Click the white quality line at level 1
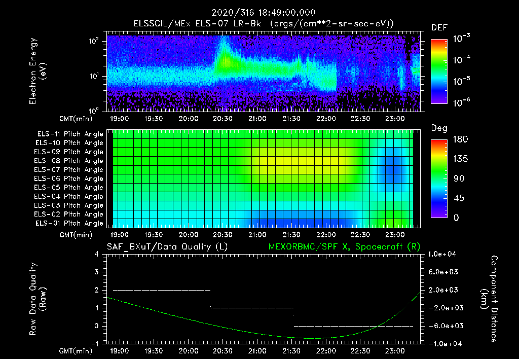Image resolution: width=519 pixels, height=359 pixels. [x=252, y=308]
